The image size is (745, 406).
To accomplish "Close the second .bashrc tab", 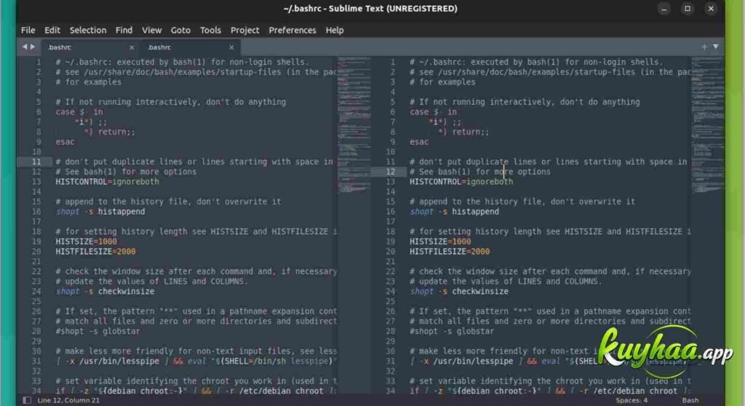I will 231,47.
